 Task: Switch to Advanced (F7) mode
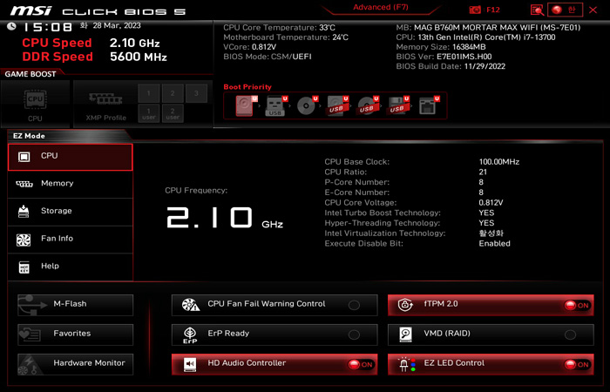tap(381, 7)
